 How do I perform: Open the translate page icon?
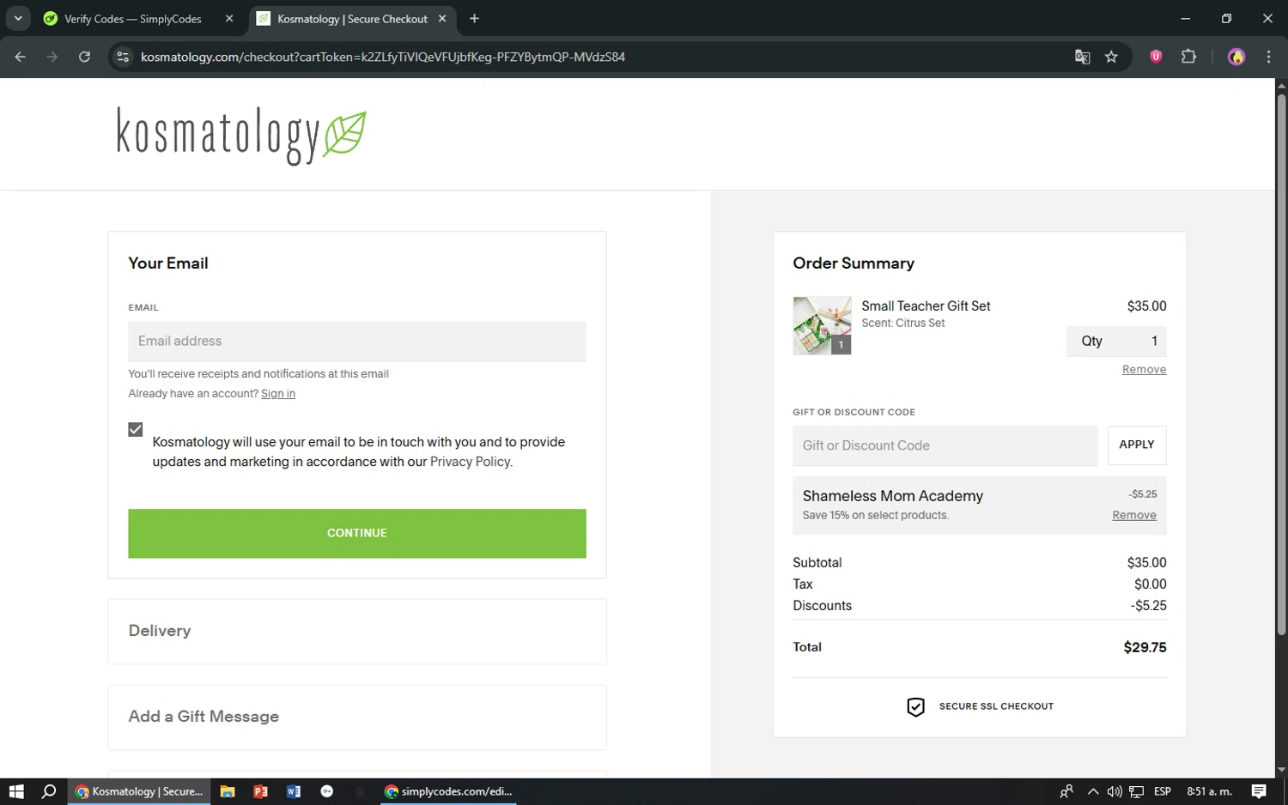tap(1083, 57)
